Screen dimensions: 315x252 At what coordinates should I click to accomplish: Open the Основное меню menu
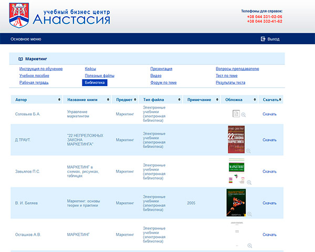(26, 39)
